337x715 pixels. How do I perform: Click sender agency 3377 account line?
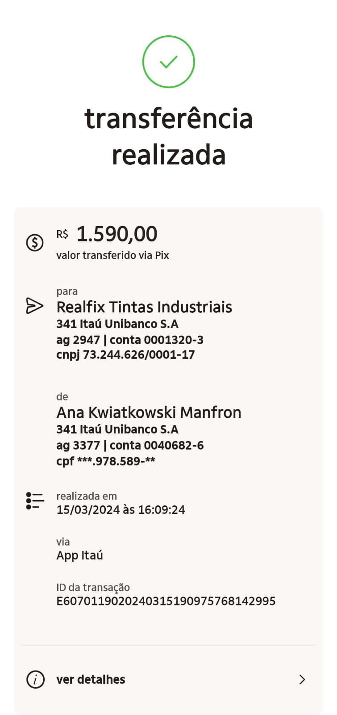click(x=130, y=446)
